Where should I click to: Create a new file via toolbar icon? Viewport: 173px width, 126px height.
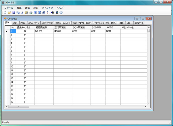[x=5, y=13]
